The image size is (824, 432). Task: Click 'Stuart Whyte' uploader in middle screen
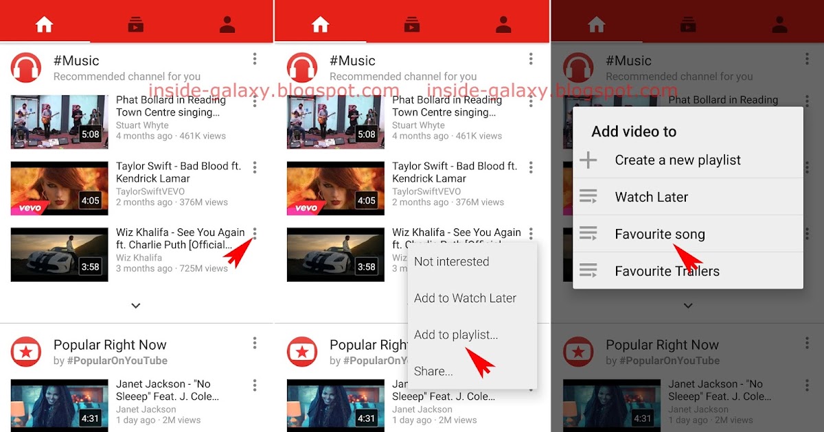click(418, 125)
